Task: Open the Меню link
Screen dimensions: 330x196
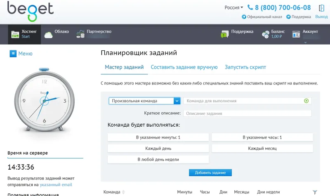Action: (x=25, y=54)
